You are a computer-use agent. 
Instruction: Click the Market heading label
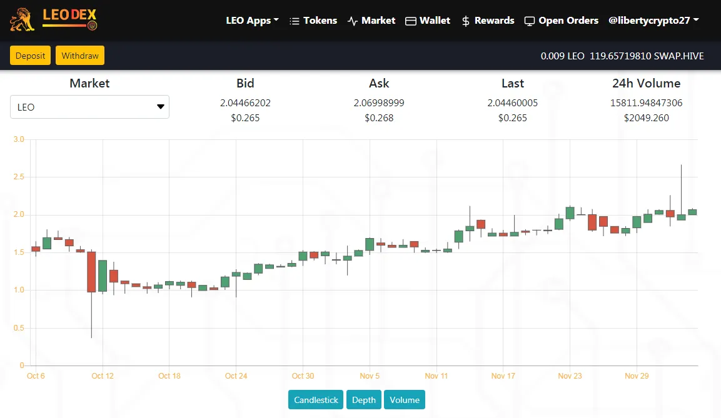89,83
